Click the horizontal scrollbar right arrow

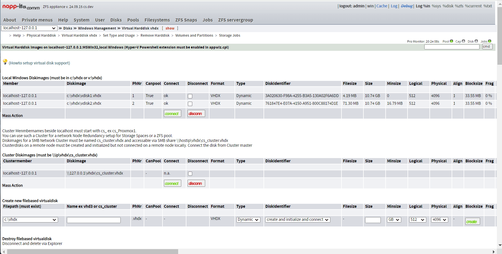coord(493,252)
